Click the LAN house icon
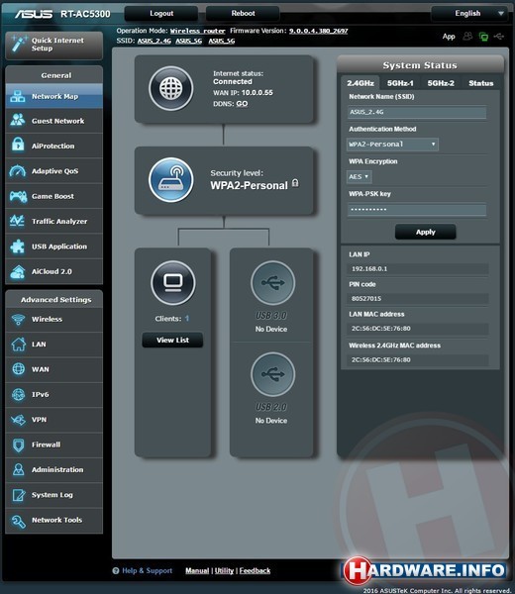 18,344
